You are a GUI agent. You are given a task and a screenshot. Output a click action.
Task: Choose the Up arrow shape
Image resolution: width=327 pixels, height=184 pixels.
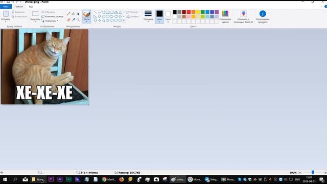[120, 16]
